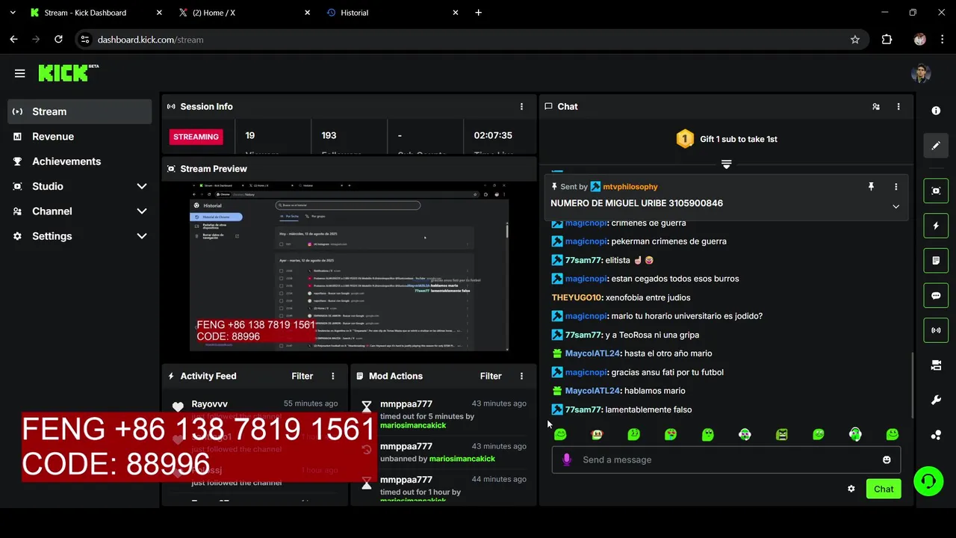Send message with the Chat button

tap(884, 489)
